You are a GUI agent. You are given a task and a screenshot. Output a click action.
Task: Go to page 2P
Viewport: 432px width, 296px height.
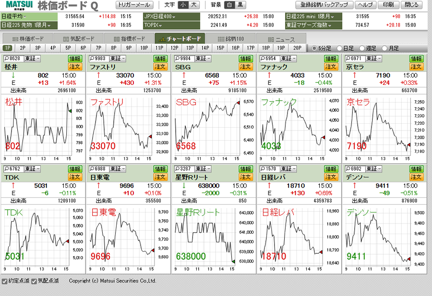coord(23,48)
